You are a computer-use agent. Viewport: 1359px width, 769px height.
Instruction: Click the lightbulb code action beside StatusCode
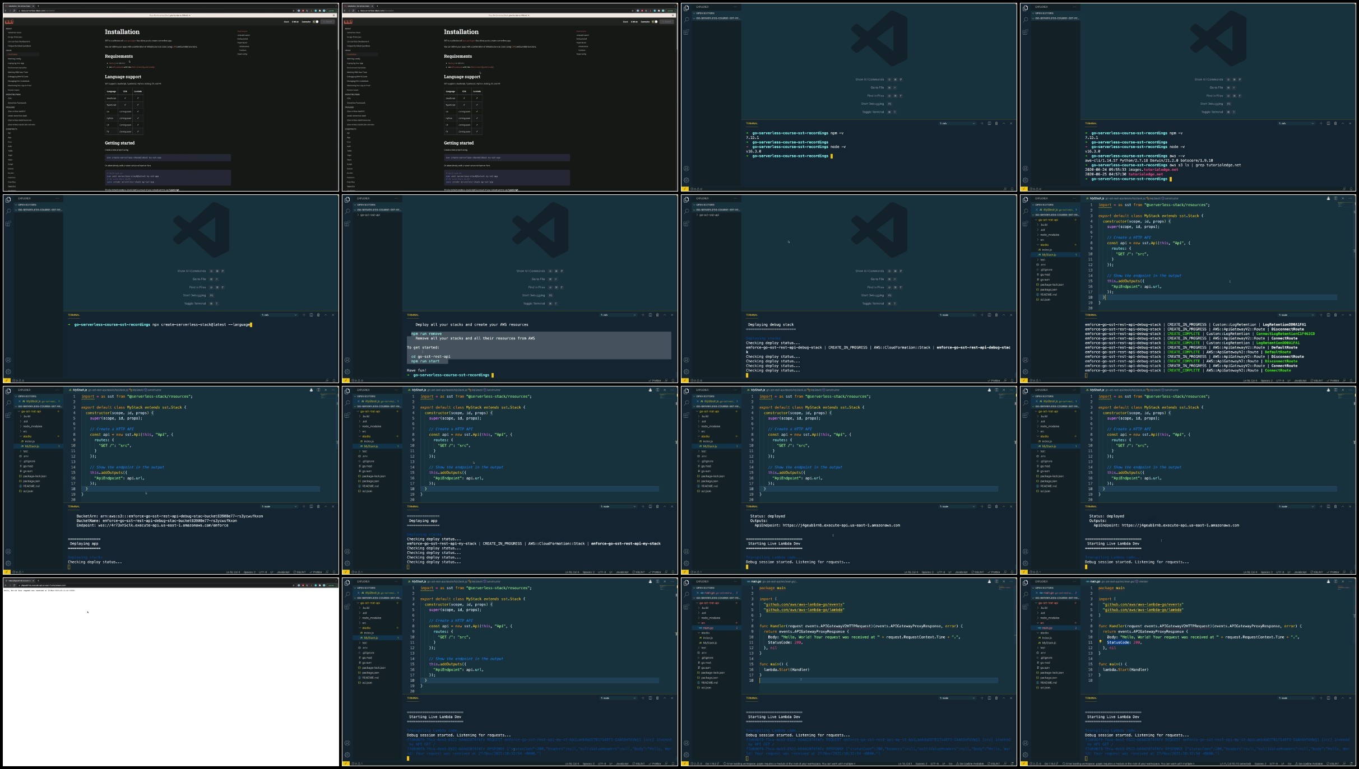tap(1100, 642)
